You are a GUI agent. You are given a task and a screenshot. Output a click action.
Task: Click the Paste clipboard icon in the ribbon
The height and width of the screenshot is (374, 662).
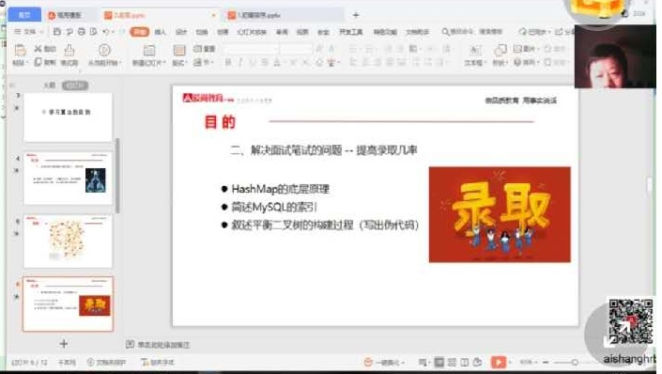point(20,51)
